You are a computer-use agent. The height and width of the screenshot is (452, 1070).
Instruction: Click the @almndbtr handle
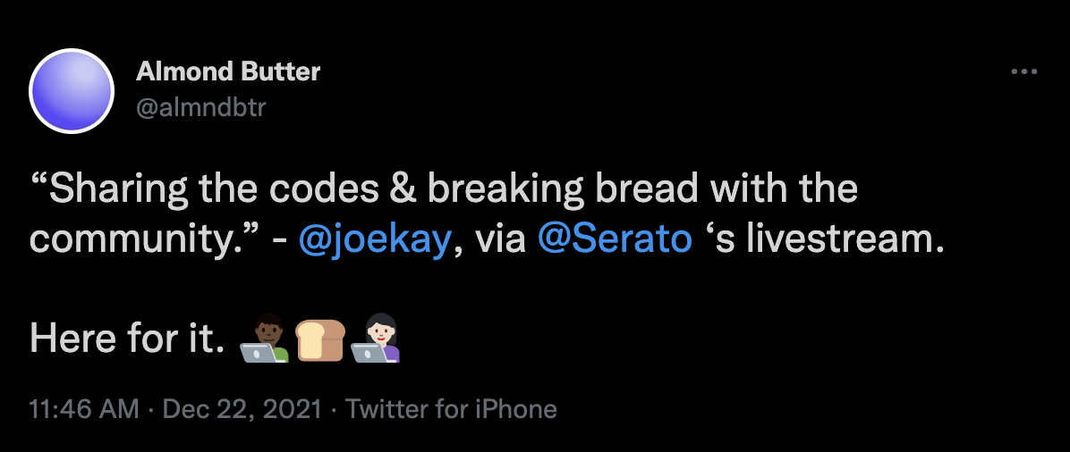200,107
